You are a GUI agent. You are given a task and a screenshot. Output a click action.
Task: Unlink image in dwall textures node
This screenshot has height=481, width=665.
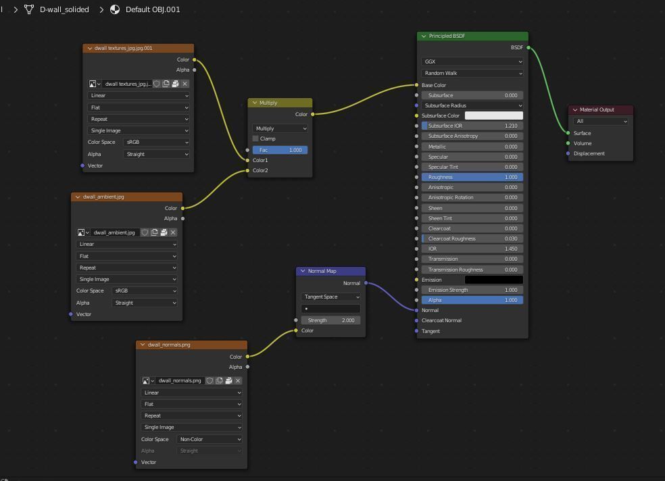185,84
